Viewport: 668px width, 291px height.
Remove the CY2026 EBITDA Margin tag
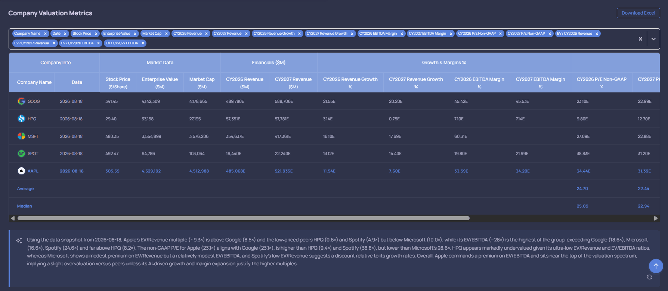(402, 34)
